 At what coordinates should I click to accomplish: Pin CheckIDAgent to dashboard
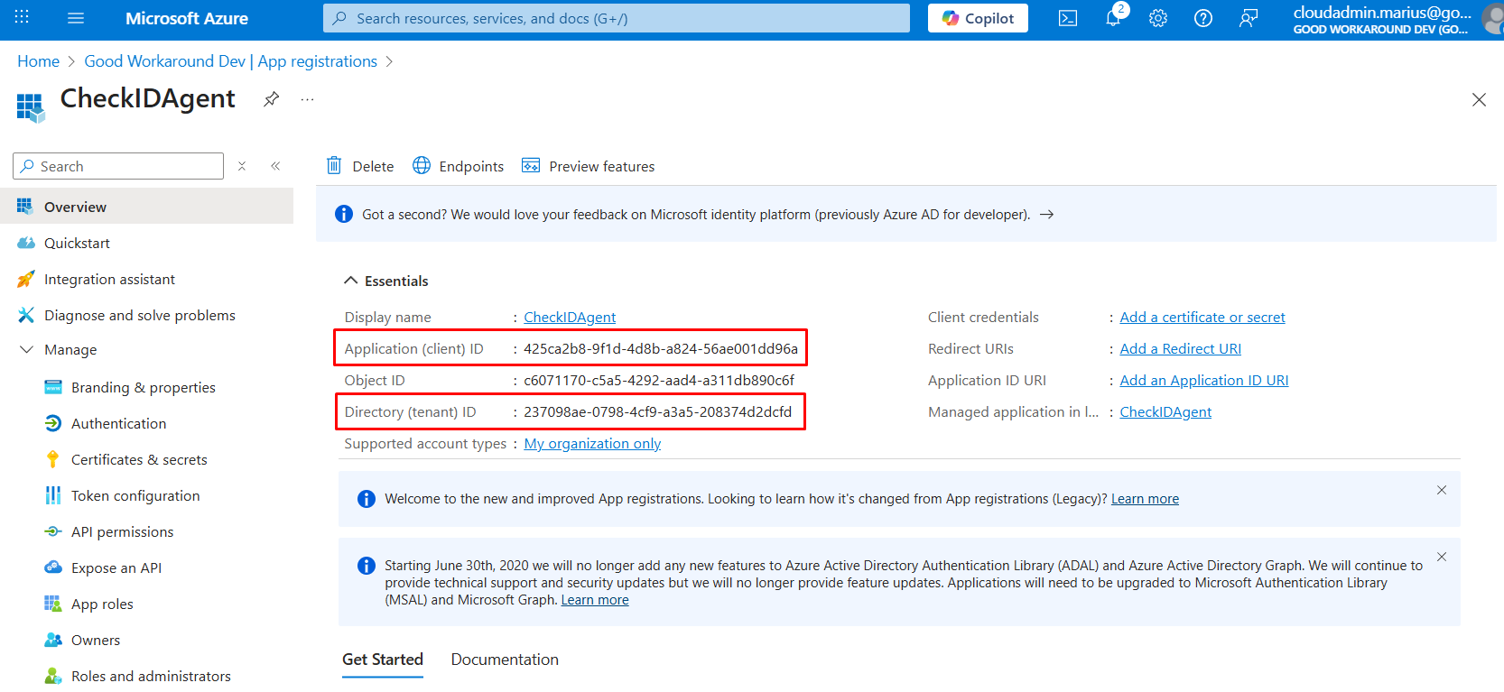(x=271, y=99)
